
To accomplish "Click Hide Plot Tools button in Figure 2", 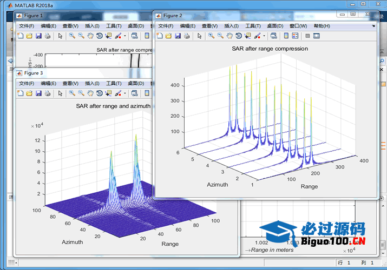I will [x=307, y=36].
